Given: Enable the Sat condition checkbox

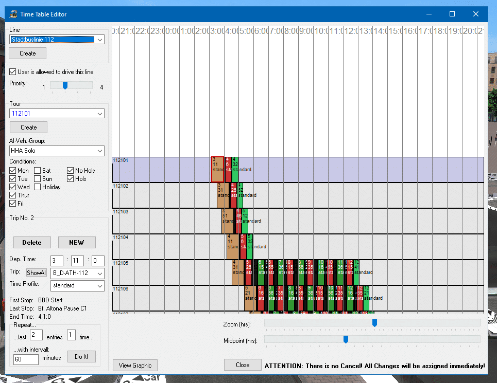Looking at the screenshot, I should click(38, 171).
